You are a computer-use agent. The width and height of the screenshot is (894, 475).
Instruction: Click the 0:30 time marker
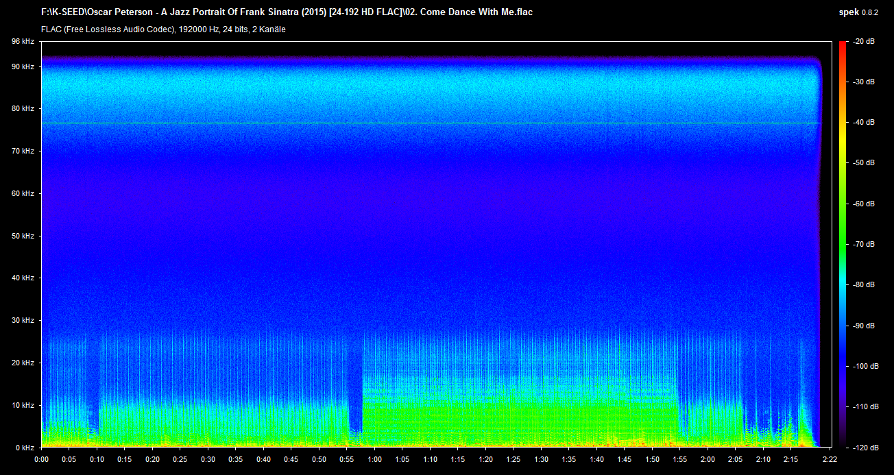coord(208,459)
